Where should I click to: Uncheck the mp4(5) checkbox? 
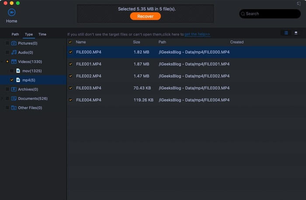pos(12,80)
